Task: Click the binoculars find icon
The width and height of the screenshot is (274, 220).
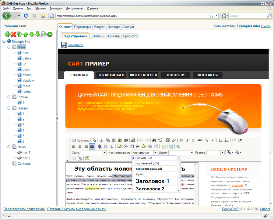Action: [x=154, y=140]
